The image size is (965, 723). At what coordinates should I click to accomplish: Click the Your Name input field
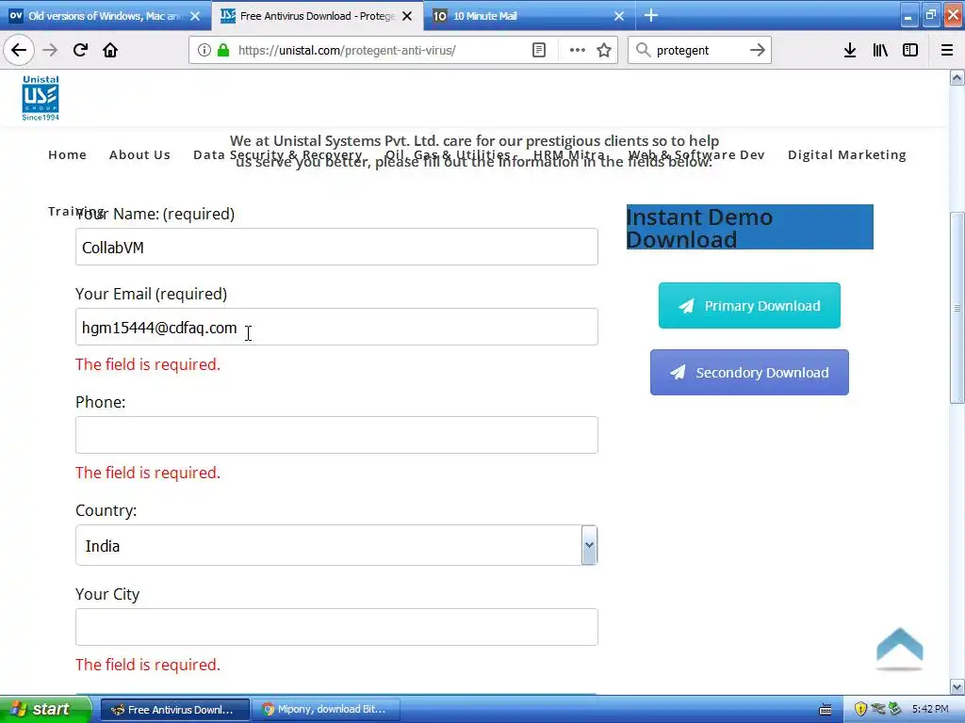(x=336, y=247)
